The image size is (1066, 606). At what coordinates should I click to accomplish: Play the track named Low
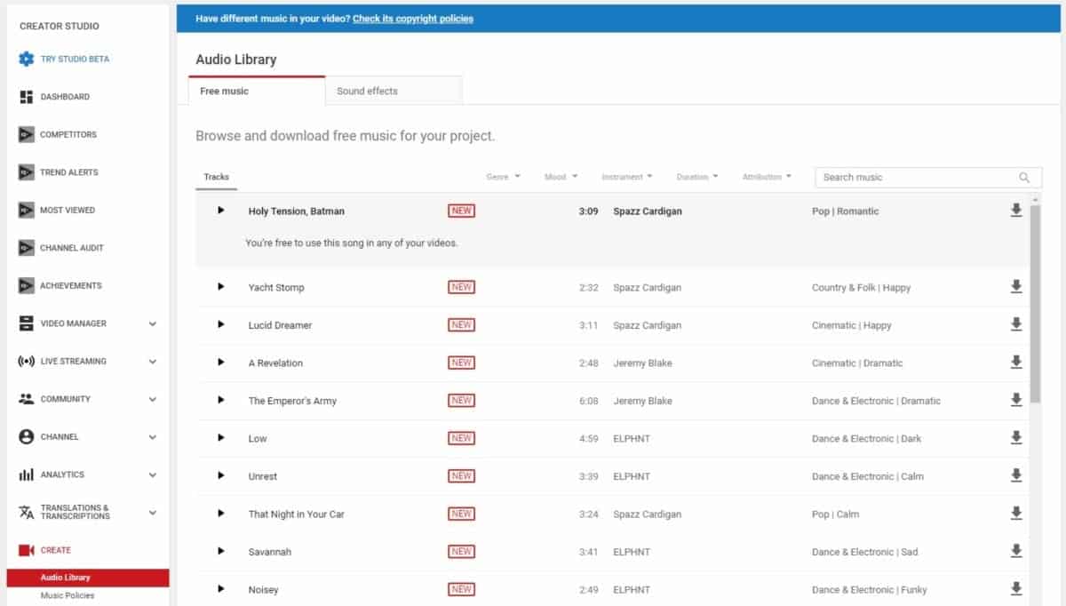pyautogui.click(x=221, y=438)
